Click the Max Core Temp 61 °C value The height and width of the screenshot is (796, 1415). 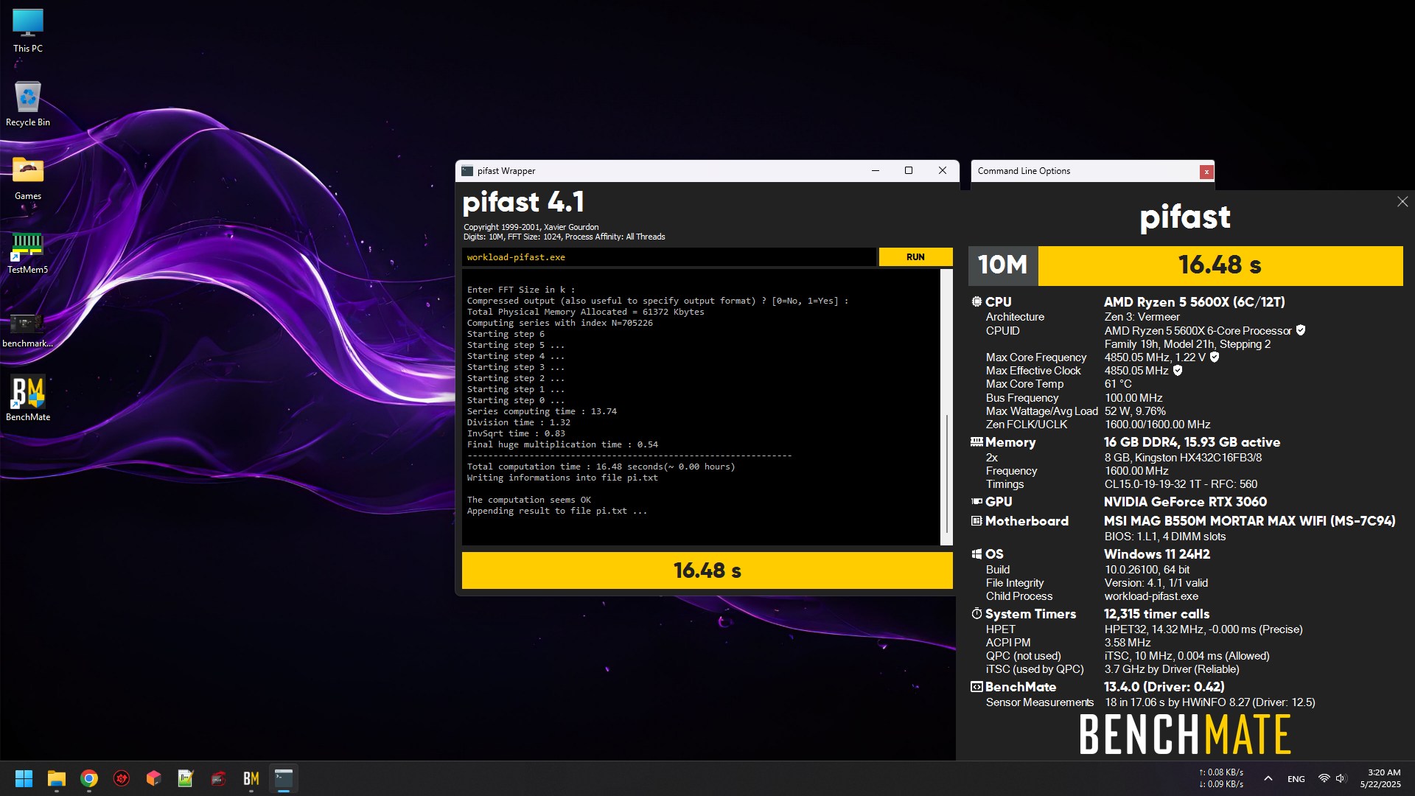point(1118,384)
